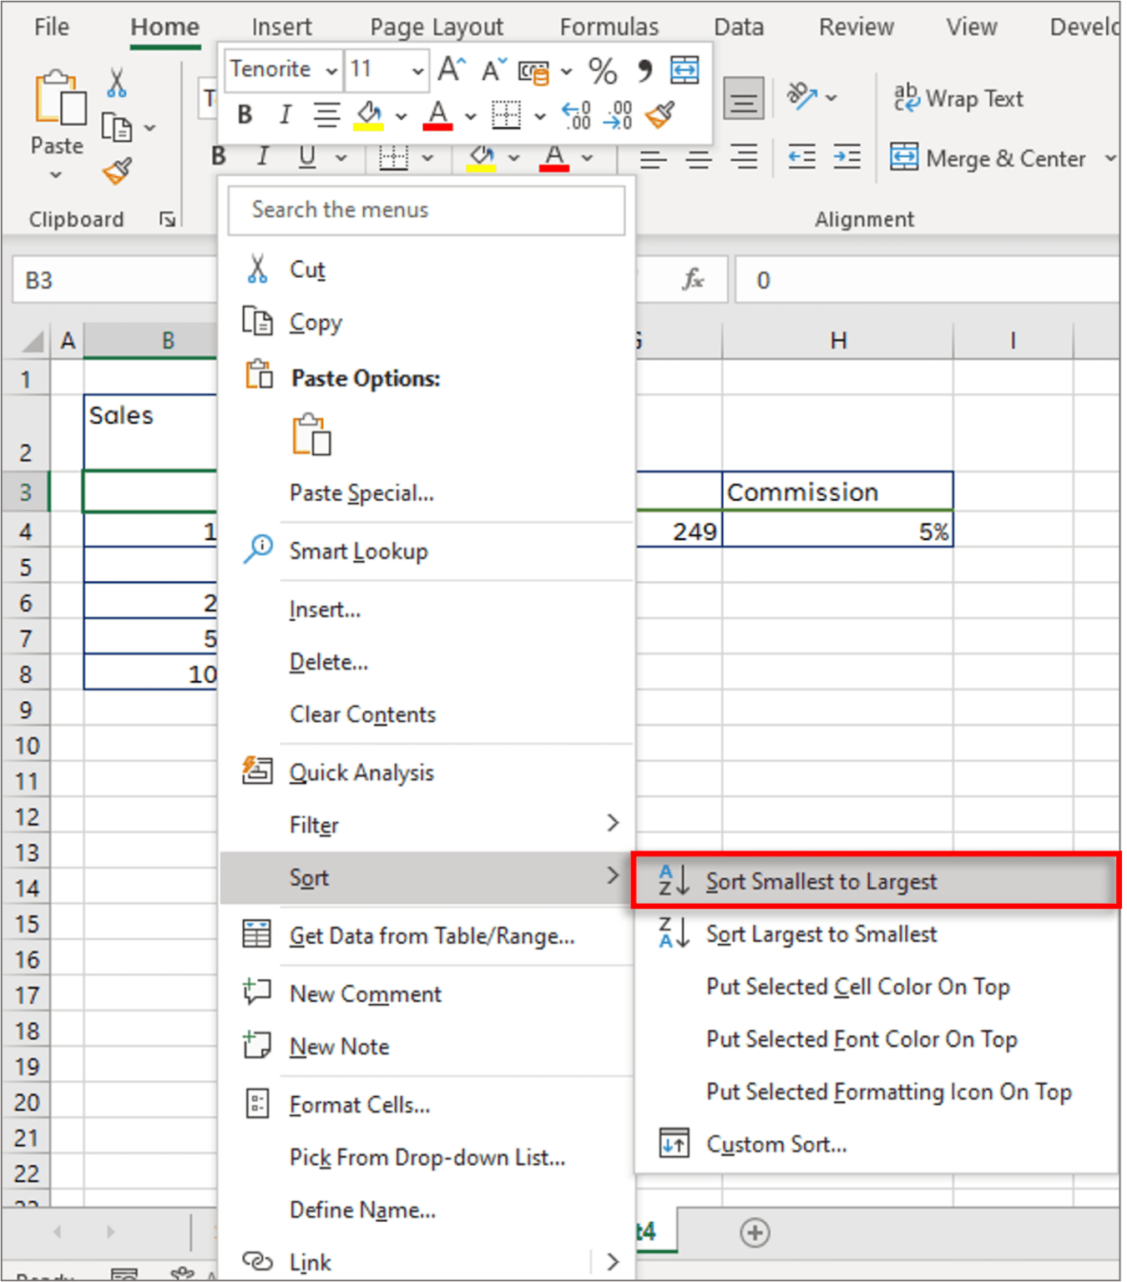Switch to the Data ribbon tab

738,26
